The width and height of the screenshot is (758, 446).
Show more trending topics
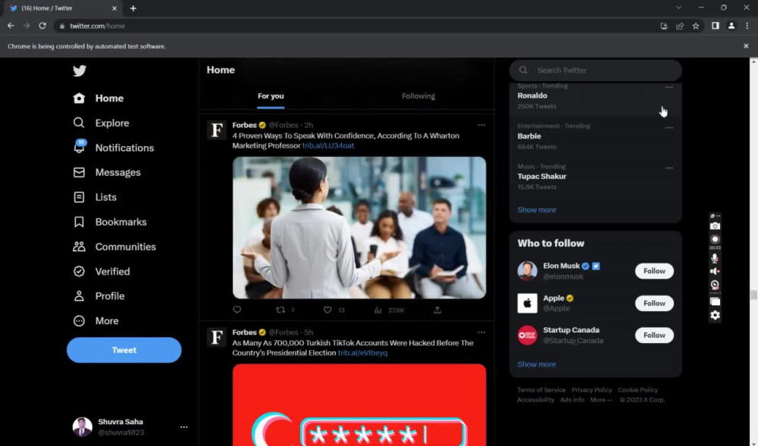[x=537, y=210]
